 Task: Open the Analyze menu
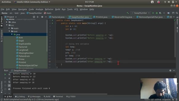coord(39,9)
